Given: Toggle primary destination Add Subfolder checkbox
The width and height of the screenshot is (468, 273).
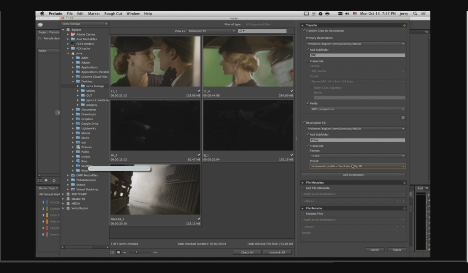Looking at the screenshot, I should point(308,50).
